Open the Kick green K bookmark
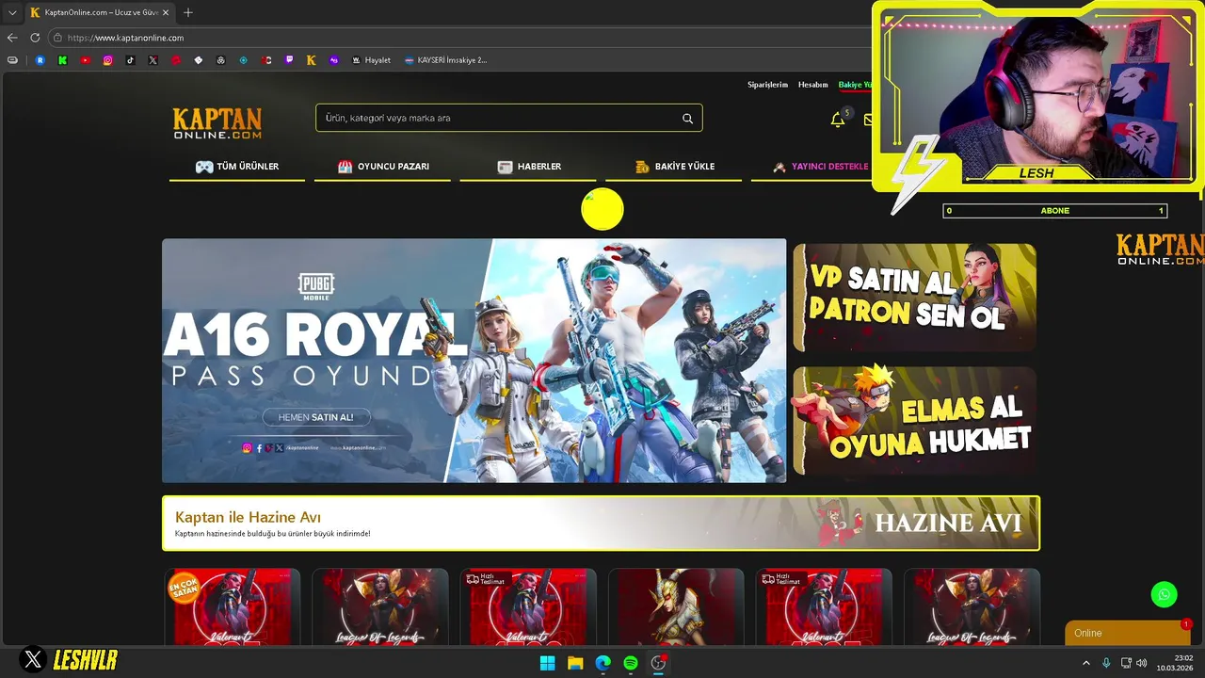Image resolution: width=1205 pixels, height=678 pixels. coord(63,60)
